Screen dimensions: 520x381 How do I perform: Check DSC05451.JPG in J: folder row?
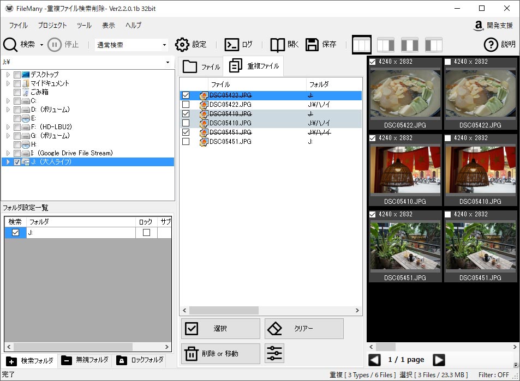click(186, 142)
